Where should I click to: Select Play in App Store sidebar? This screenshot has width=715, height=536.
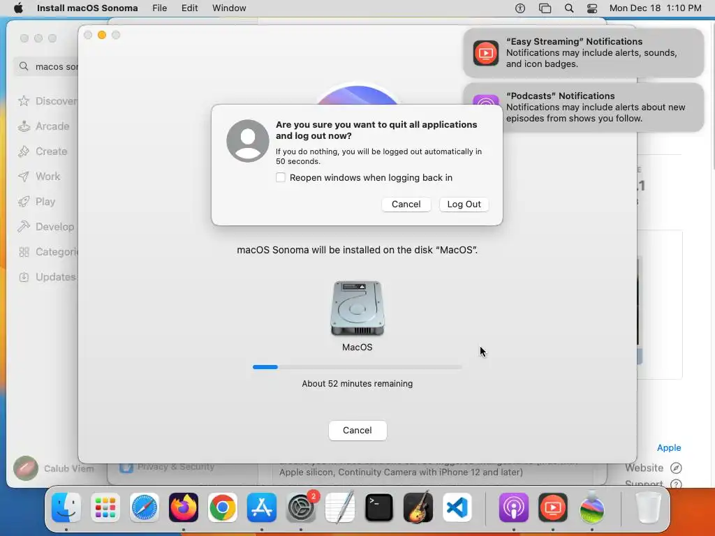coord(36,202)
